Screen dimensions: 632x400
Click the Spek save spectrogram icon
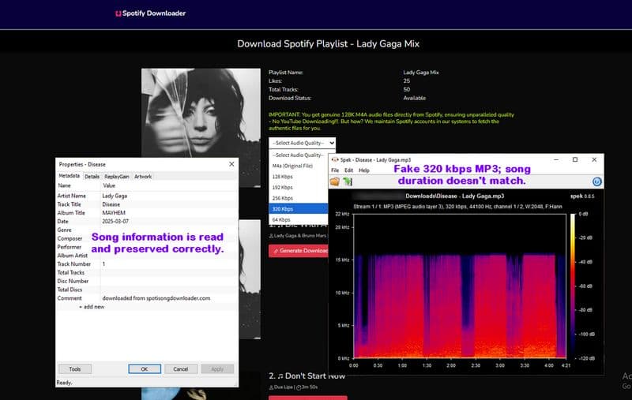click(x=348, y=181)
